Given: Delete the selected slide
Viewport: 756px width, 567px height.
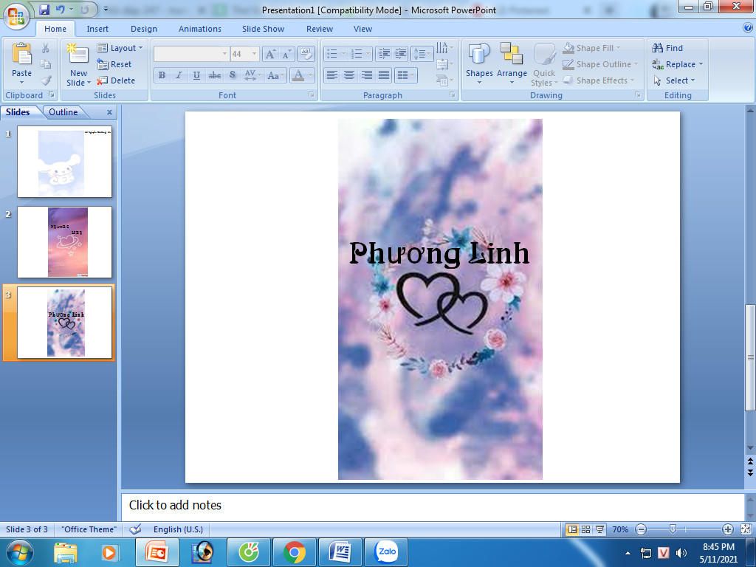Looking at the screenshot, I should pos(116,80).
